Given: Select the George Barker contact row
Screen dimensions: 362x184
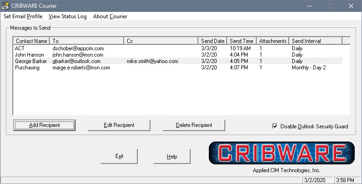Looking at the screenshot, I should click(178, 61).
